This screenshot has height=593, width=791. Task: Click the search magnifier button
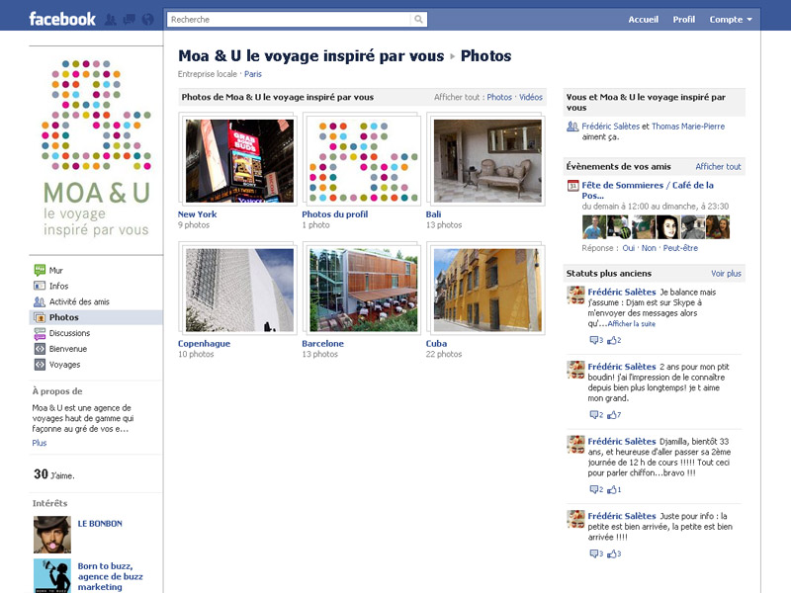click(x=418, y=19)
